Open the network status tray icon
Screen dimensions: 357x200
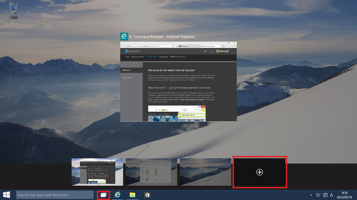[318, 195]
